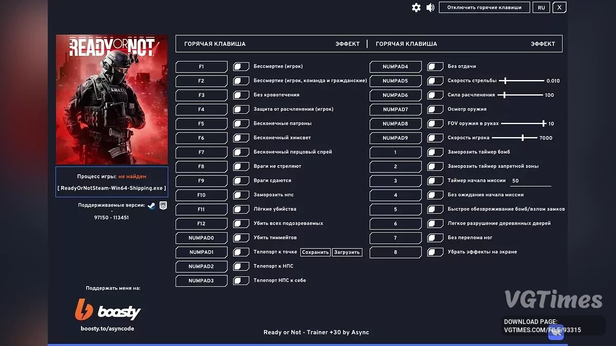Screen dimensions: 616x346
Task: Click the NUMPAD3 hotkey box
Action: coord(201,281)
